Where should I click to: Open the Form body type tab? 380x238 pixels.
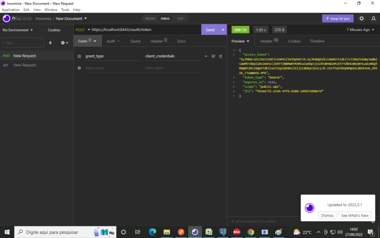[87, 41]
